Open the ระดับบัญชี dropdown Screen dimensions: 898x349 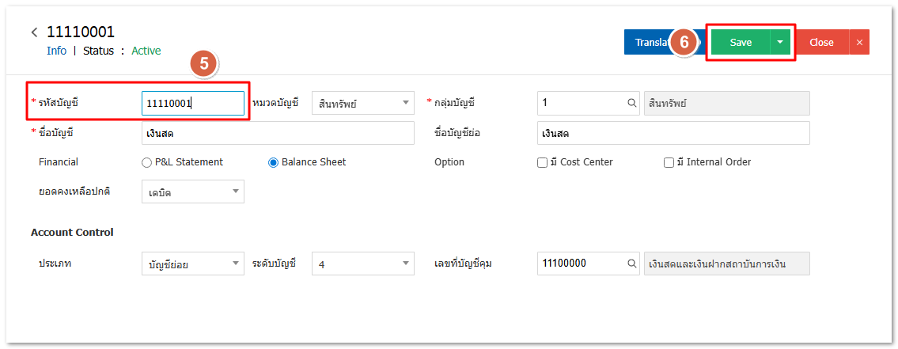(363, 264)
